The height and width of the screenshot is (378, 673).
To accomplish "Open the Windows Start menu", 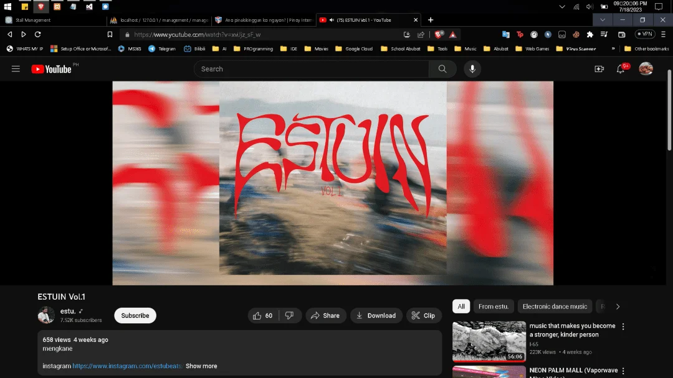I will point(7,7).
